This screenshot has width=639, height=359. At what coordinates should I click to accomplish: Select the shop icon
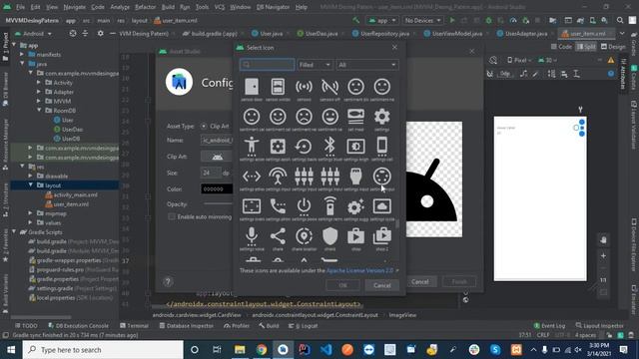355,236
